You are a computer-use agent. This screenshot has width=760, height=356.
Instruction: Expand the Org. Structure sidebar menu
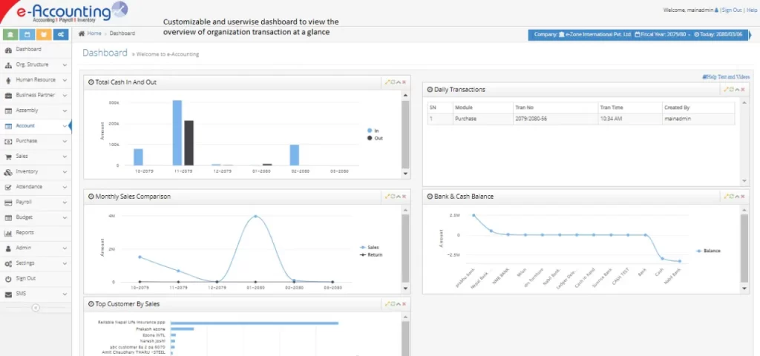(65, 65)
